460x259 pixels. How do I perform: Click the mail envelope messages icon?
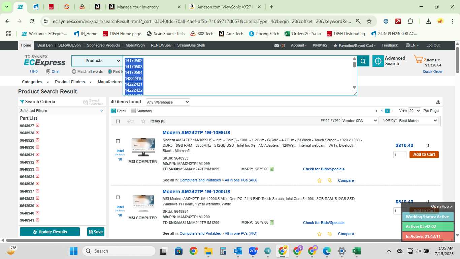pyautogui.click(x=276, y=46)
